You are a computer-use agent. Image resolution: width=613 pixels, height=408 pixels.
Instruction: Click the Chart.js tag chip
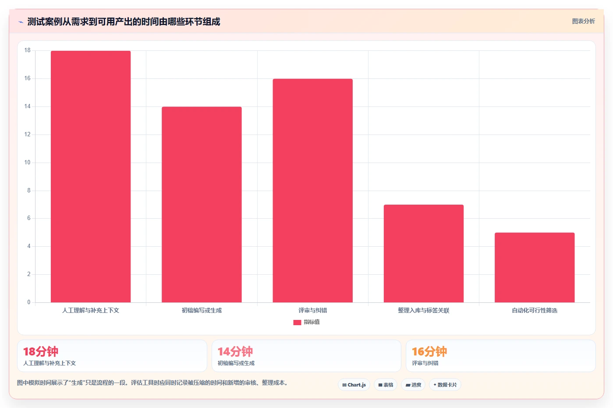354,385
